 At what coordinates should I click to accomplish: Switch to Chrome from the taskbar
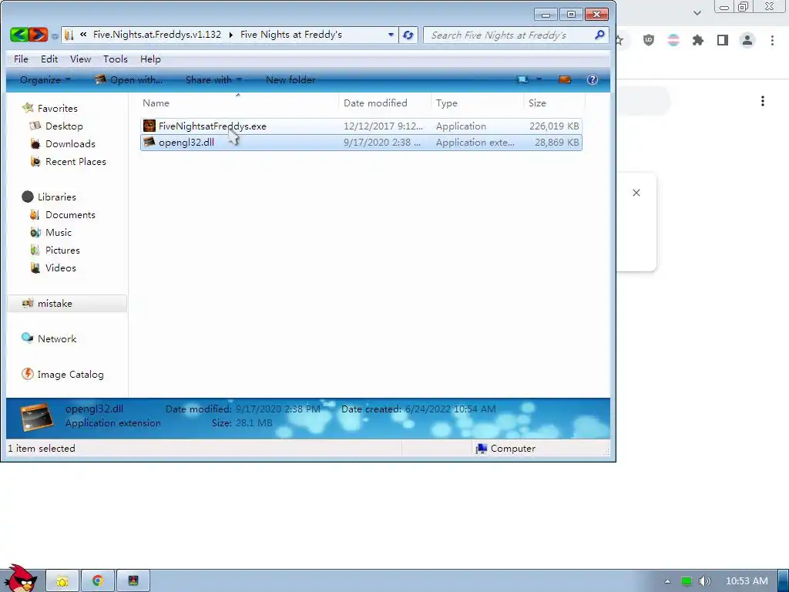(98, 581)
